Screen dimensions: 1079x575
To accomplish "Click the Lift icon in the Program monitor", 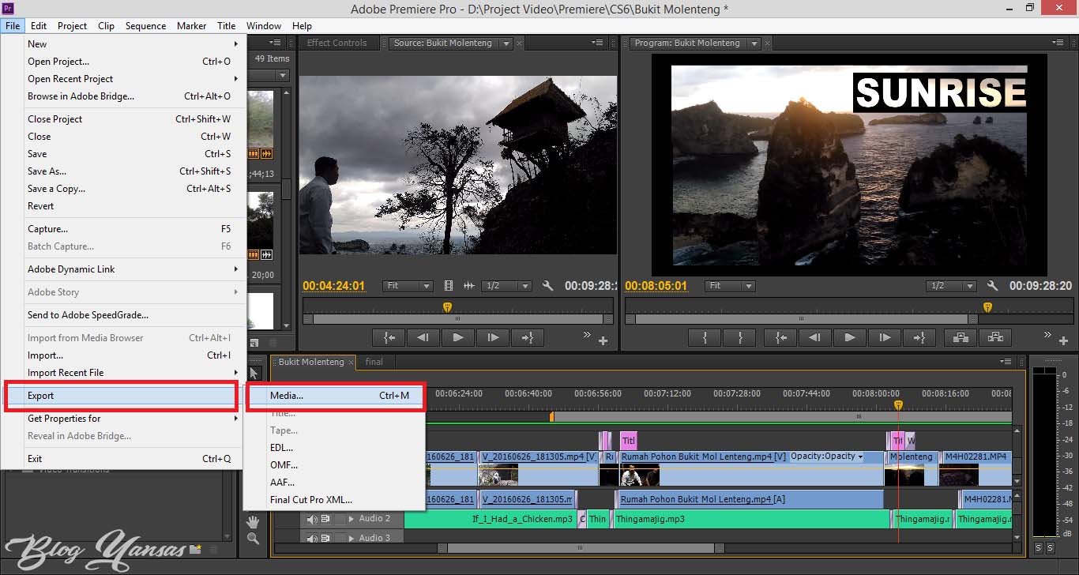I will click(x=961, y=337).
